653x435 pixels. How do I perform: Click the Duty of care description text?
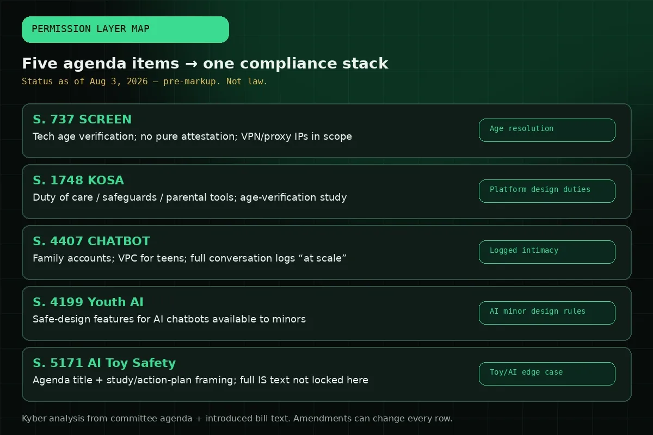pos(189,197)
